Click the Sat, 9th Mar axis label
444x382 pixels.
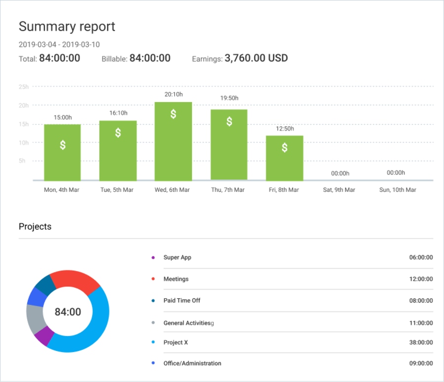click(x=339, y=189)
